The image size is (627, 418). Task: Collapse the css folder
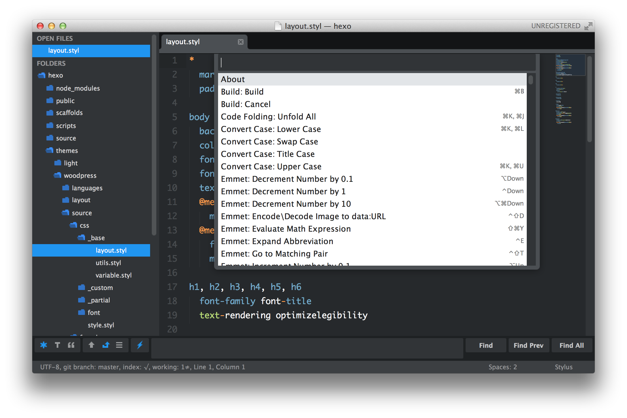(x=73, y=225)
